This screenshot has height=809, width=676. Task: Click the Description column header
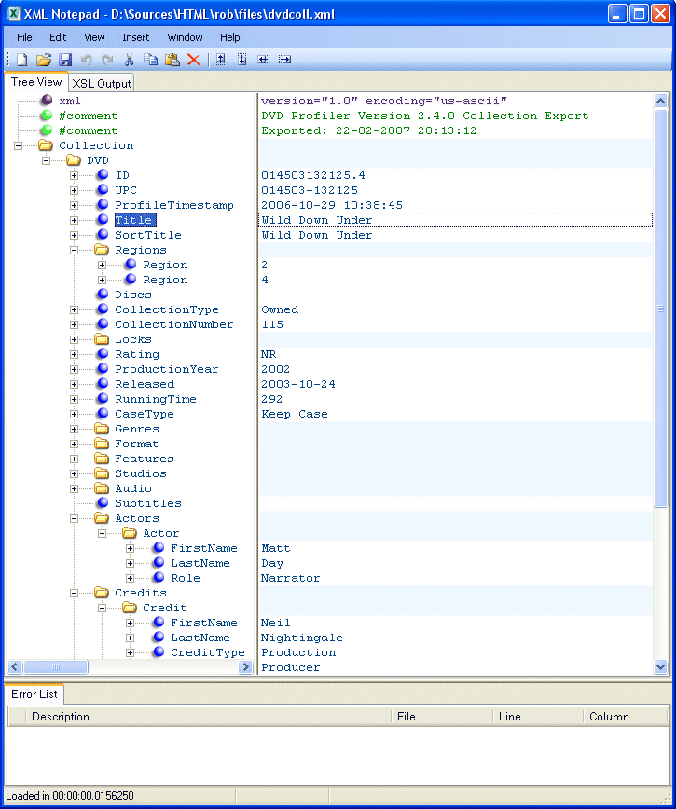click(x=208, y=716)
